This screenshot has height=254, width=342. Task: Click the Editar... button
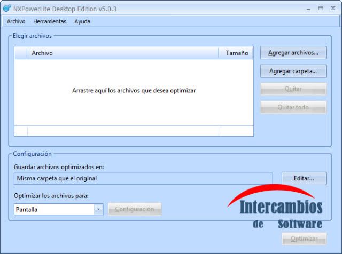click(x=304, y=178)
